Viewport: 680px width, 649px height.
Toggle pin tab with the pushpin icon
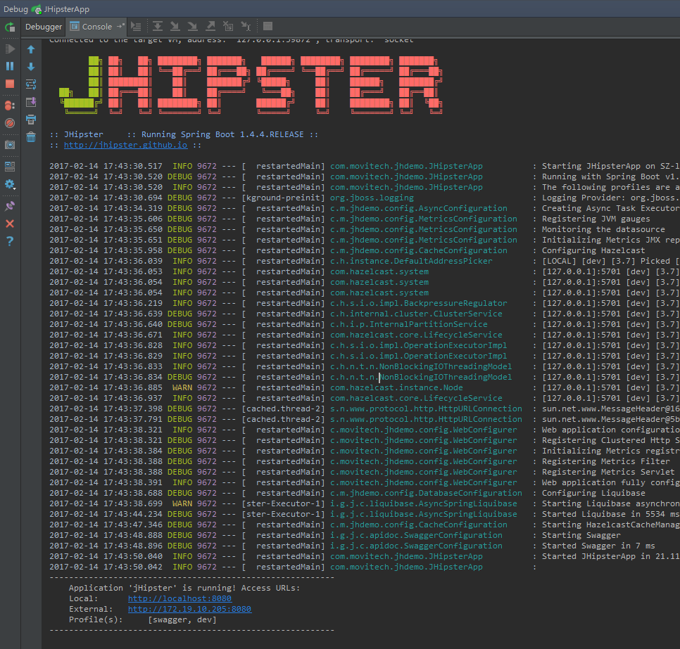click(x=10, y=205)
